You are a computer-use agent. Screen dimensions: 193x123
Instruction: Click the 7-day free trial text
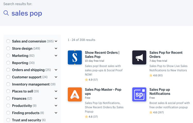click(x=158, y=61)
